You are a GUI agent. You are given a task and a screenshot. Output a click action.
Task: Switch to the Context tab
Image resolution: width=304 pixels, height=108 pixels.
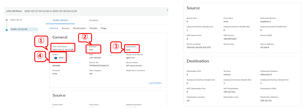(x=94, y=20)
